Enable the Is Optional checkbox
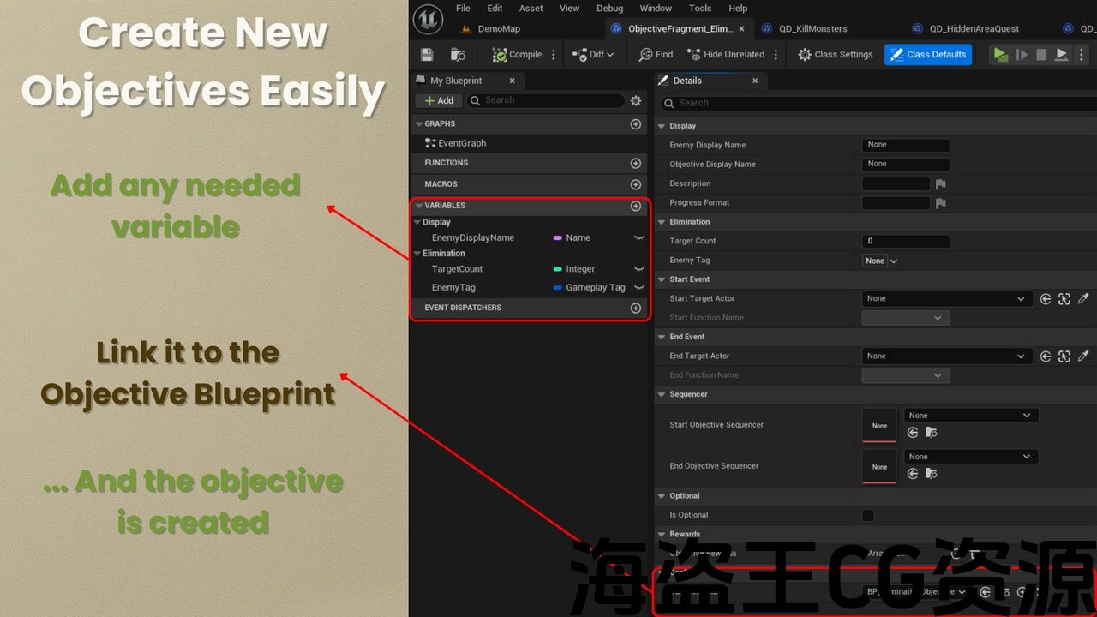The height and width of the screenshot is (617, 1097). pyautogui.click(x=868, y=515)
